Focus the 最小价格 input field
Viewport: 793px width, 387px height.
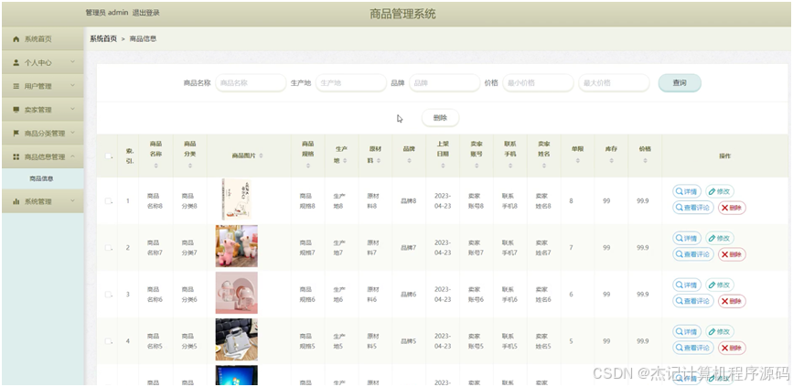[538, 83]
